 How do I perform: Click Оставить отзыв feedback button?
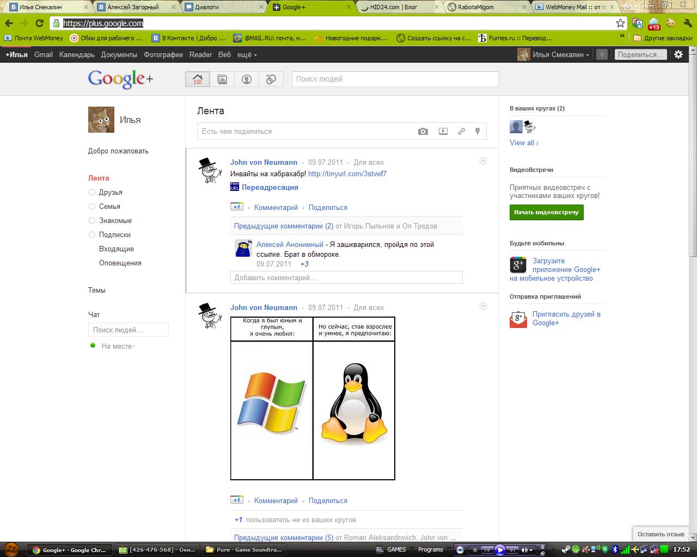[661, 534]
